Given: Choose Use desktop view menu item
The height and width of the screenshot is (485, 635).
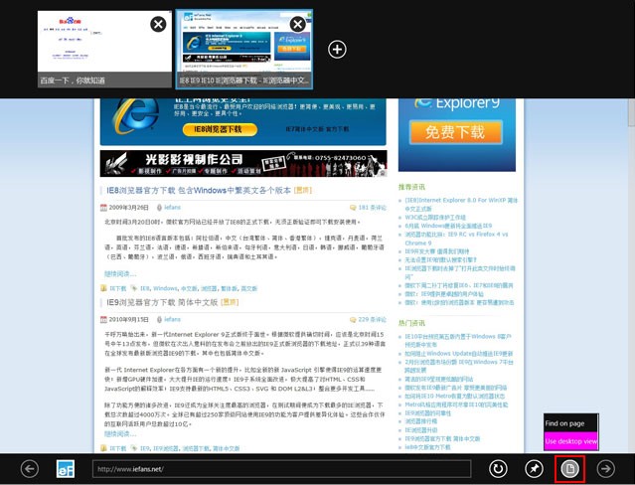Looking at the screenshot, I should pyautogui.click(x=570, y=441).
